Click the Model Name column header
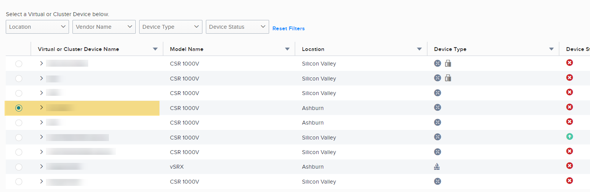 coord(187,49)
